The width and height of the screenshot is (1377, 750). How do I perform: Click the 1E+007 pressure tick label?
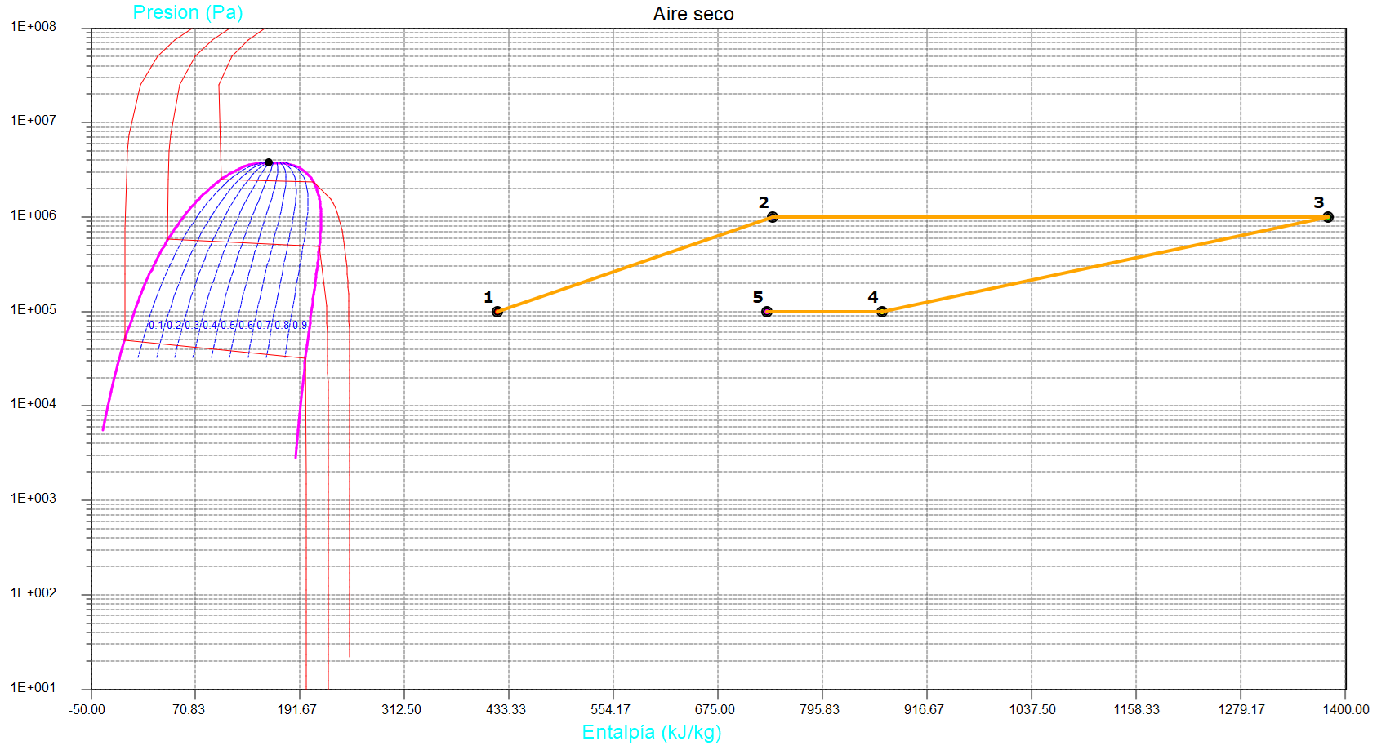[33, 121]
